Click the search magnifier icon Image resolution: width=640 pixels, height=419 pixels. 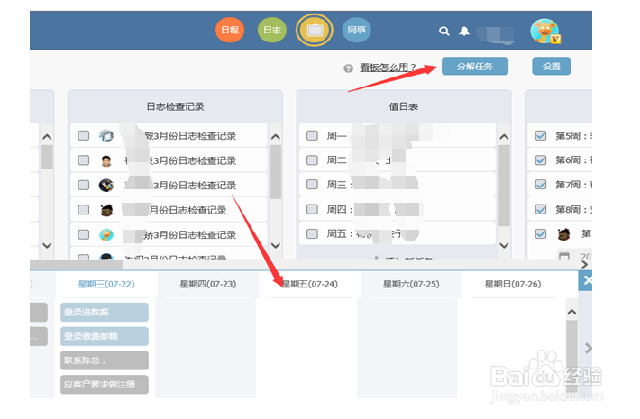point(444,31)
